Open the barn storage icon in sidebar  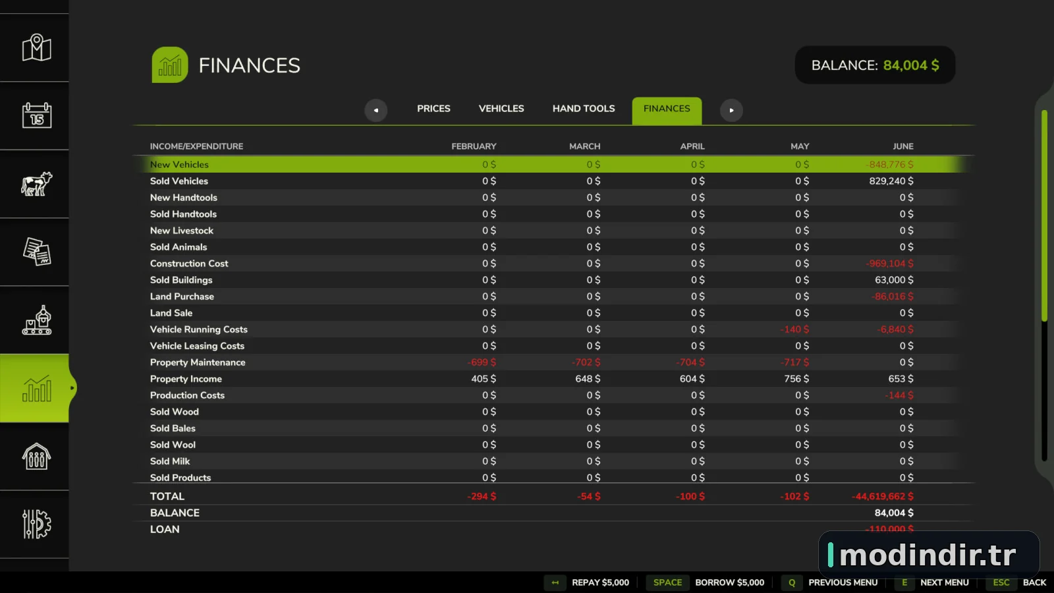36,456
